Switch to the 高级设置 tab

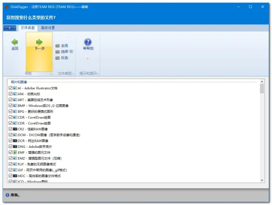[x=48, y=28]
